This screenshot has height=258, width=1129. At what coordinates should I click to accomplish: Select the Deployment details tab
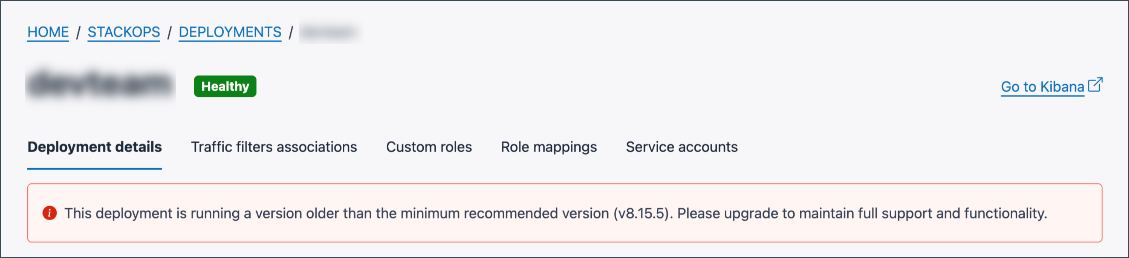click(94, 147)
